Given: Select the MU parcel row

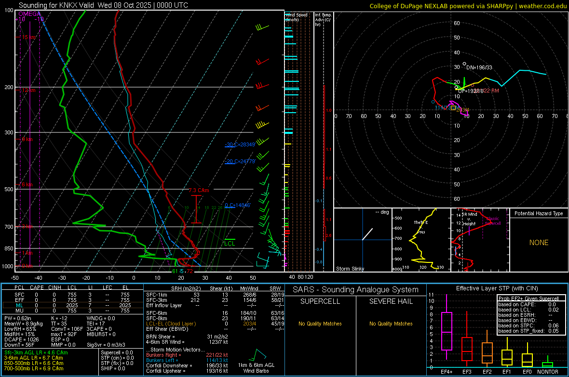Looking at the screenshot, I should [x=73, y=311].
